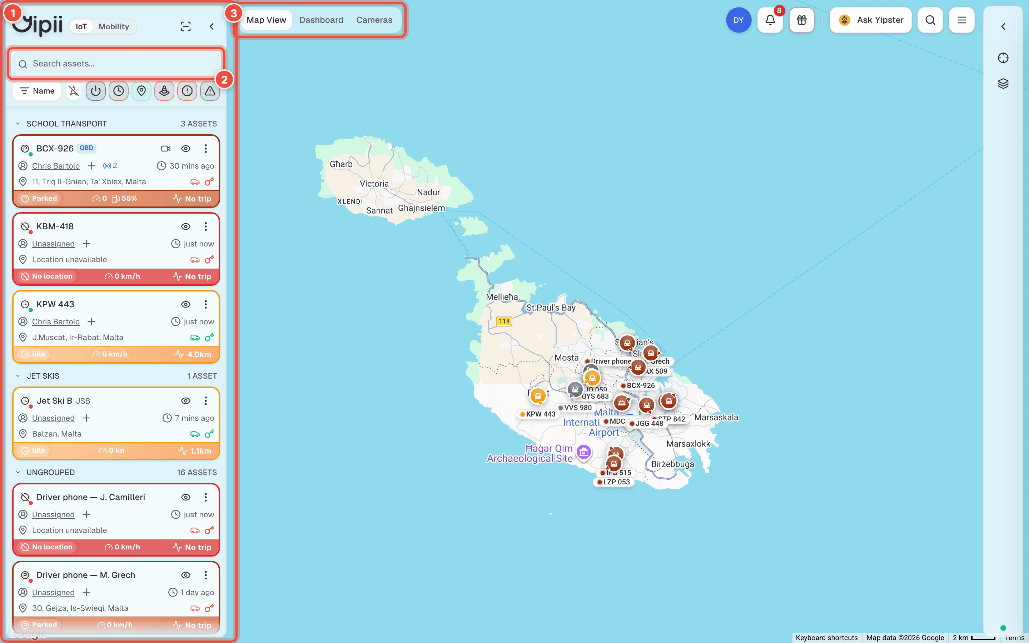The height and width of the screenshot is (643, 1029).
Task: Click the 4.0km trip indicator on KPW 443
Action: [x=193, y=354]
